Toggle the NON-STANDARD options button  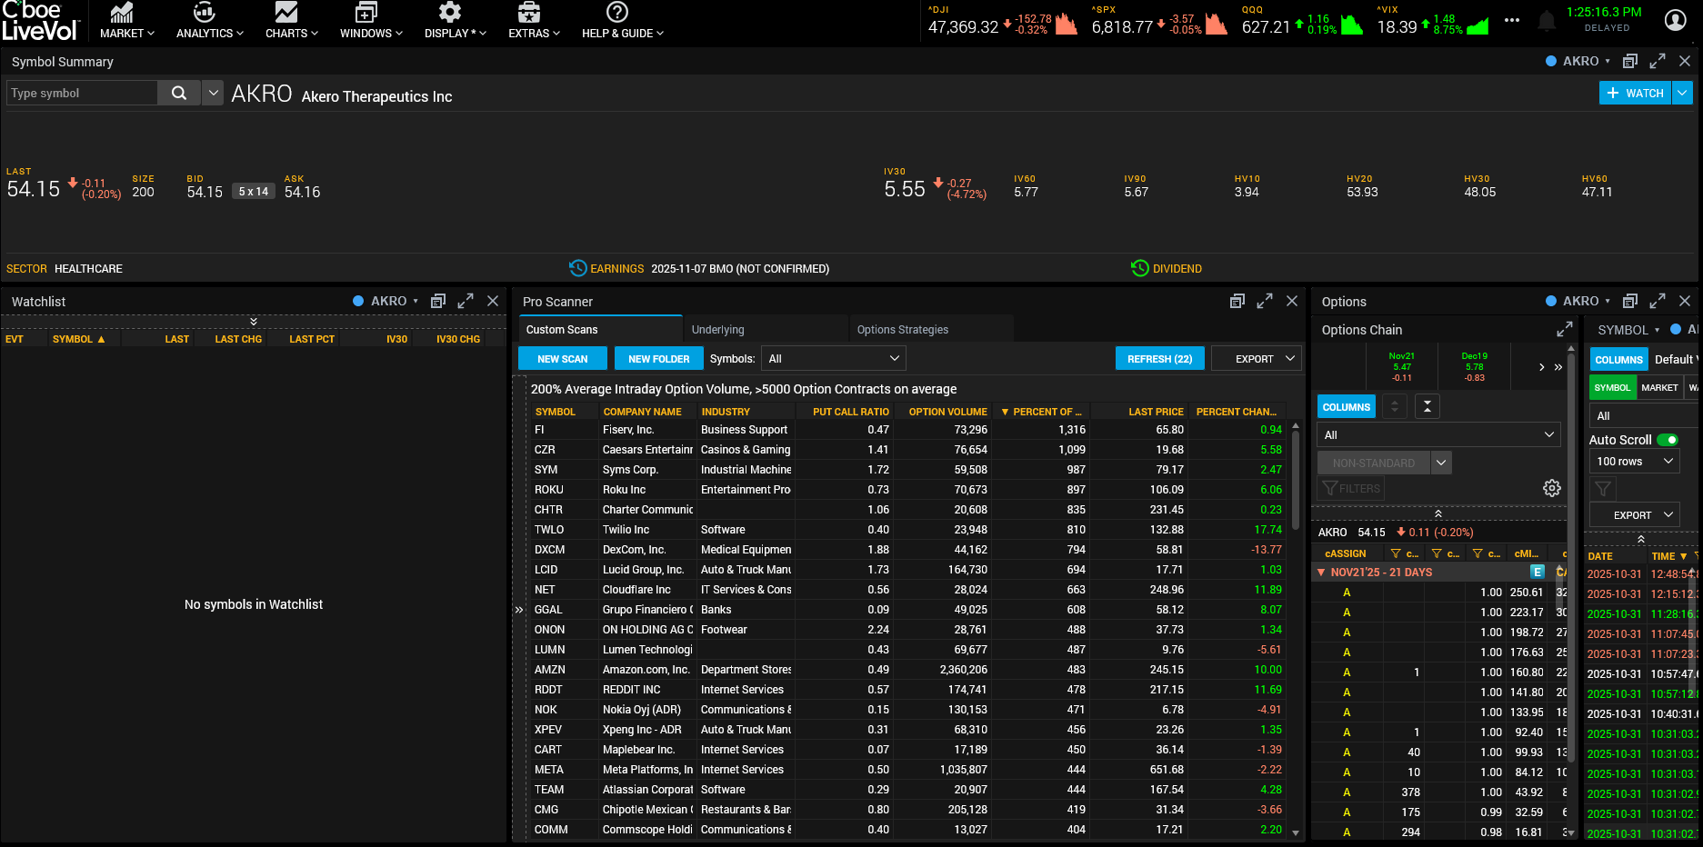pyautogui.click(x=1374, y=463)
